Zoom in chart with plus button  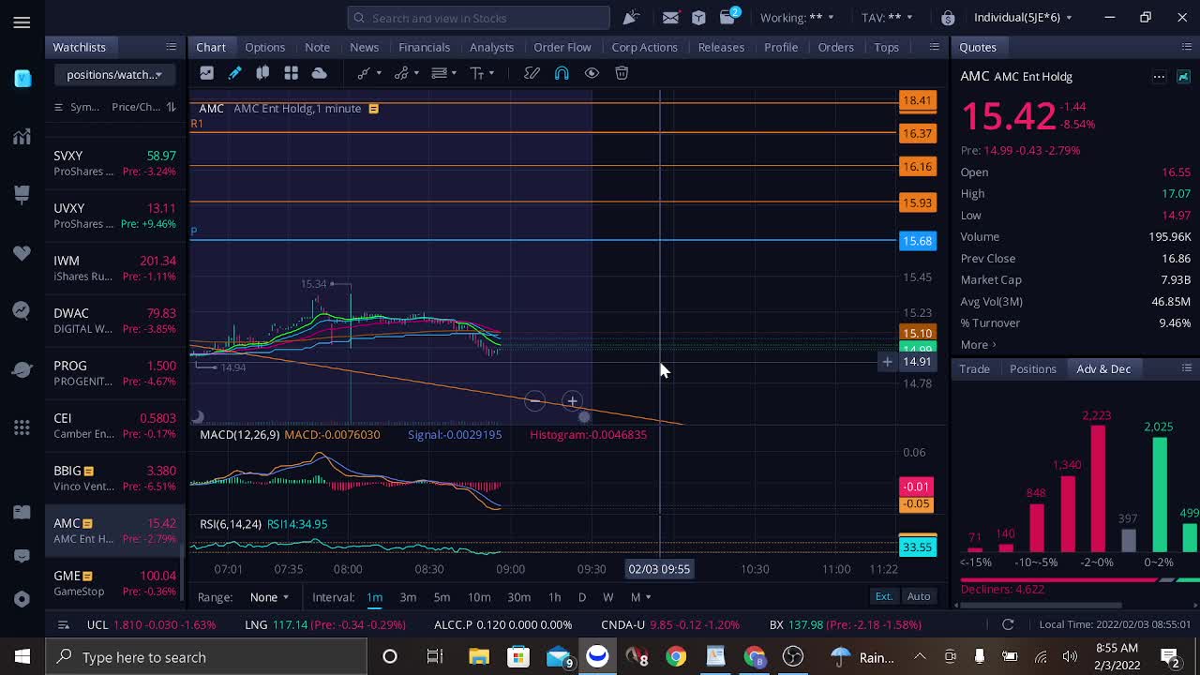point(572,401)
